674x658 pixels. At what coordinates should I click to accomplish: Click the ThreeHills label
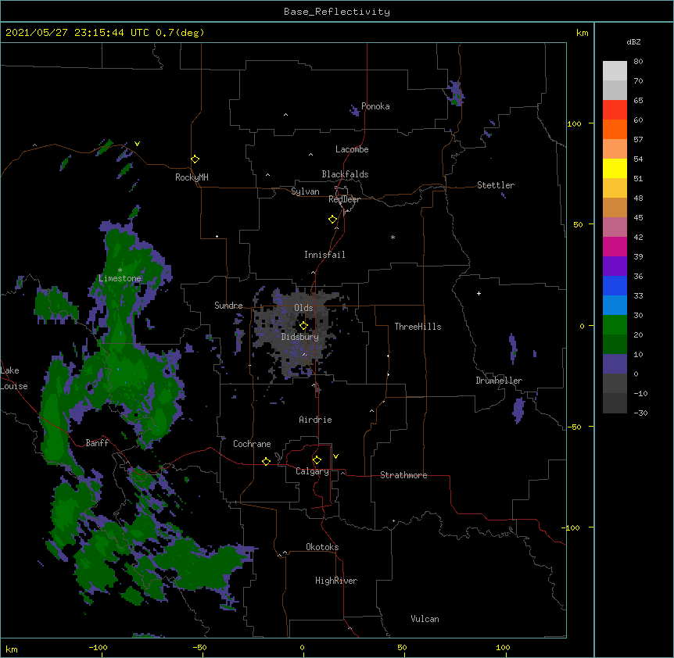coord(418,327)
